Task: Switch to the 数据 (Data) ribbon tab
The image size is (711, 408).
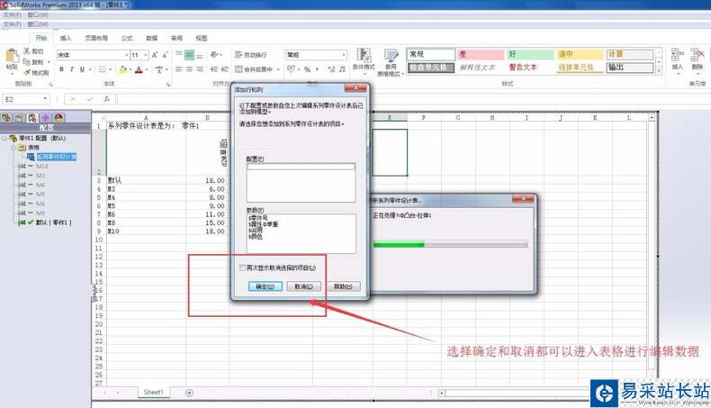Action: (152, 38)
